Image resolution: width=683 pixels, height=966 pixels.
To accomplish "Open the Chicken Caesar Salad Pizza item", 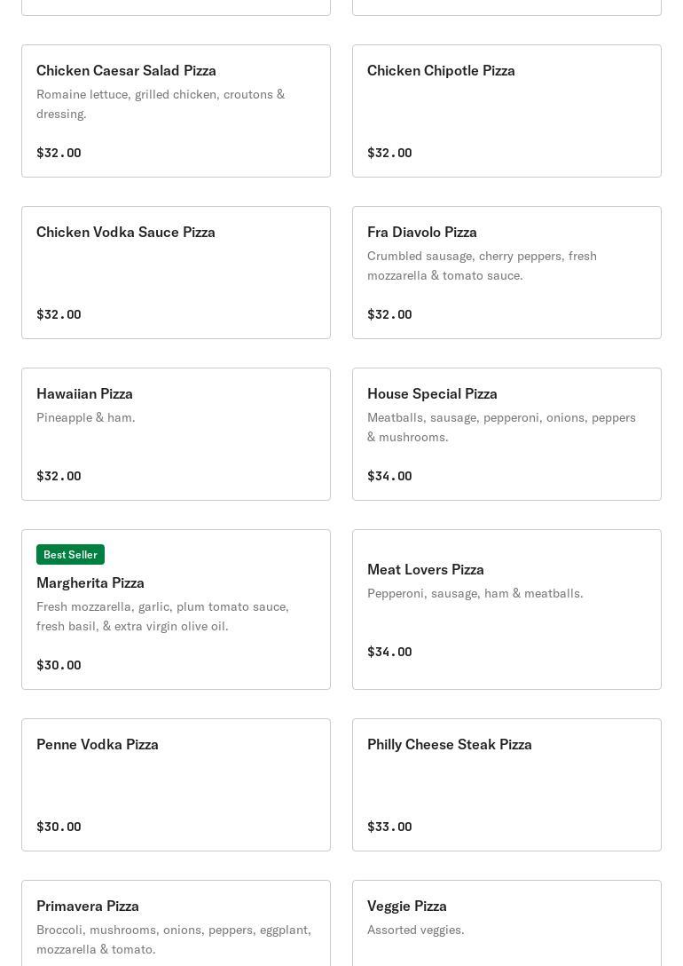I will (176, 111).
